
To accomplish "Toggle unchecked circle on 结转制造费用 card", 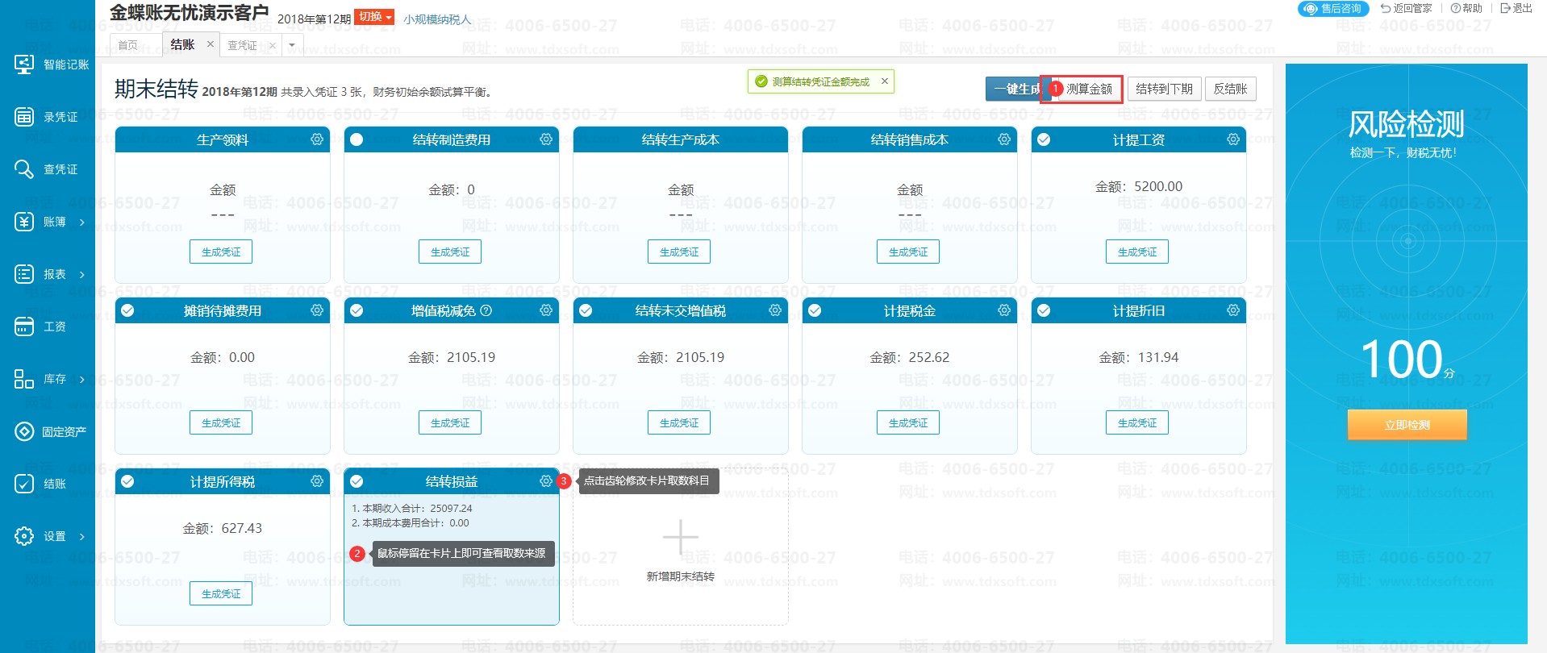I will 357,139.
